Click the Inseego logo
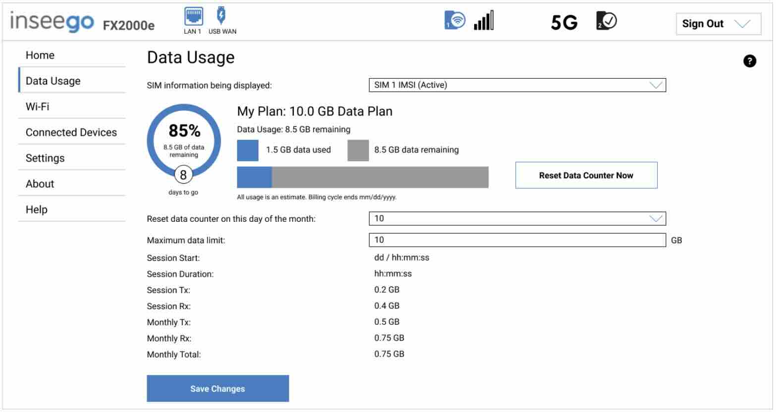Image resolution: width=776 pixels, height=412 pixels. (53, 21)
